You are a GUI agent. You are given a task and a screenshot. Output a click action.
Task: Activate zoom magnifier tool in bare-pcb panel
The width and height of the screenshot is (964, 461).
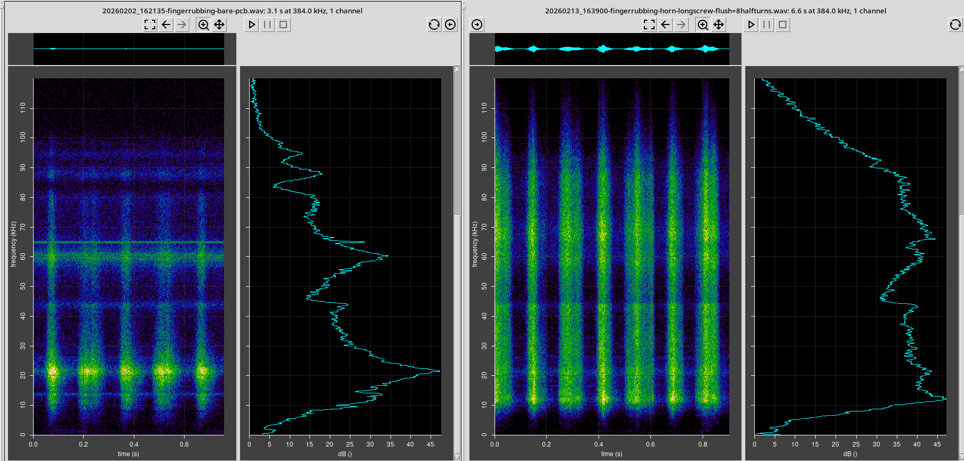pos(203,25)
